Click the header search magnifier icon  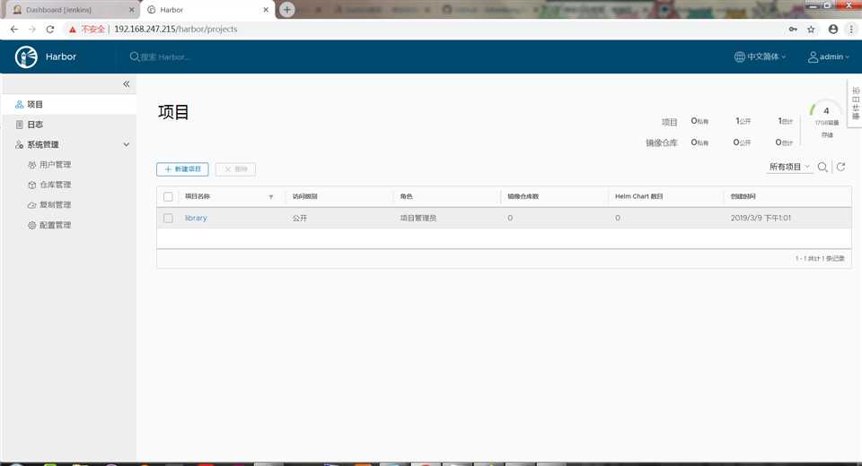click(x=135, y=56)
